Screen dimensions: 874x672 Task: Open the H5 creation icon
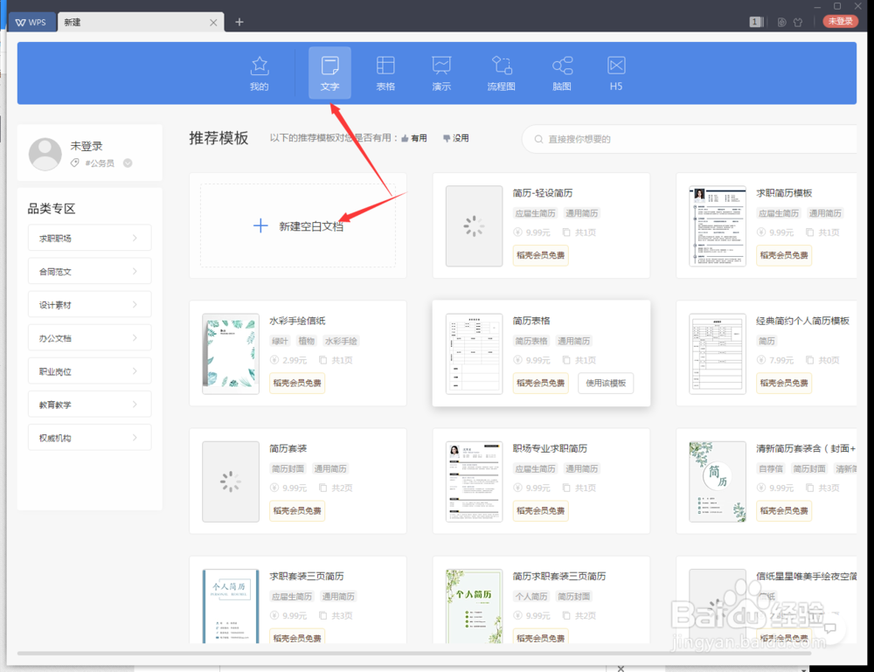coord(615,73)
